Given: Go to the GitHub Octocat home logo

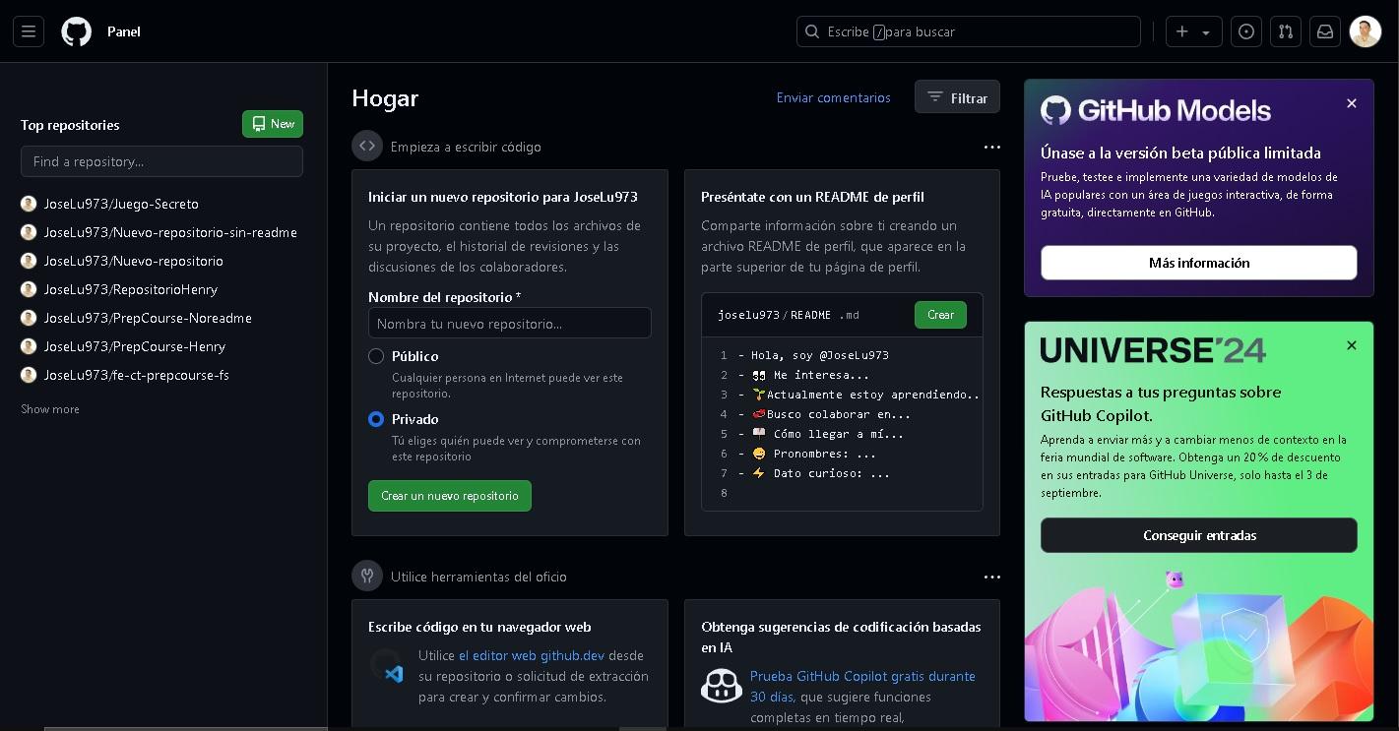Looking at the screenshot, I should [x=76, y=31].
